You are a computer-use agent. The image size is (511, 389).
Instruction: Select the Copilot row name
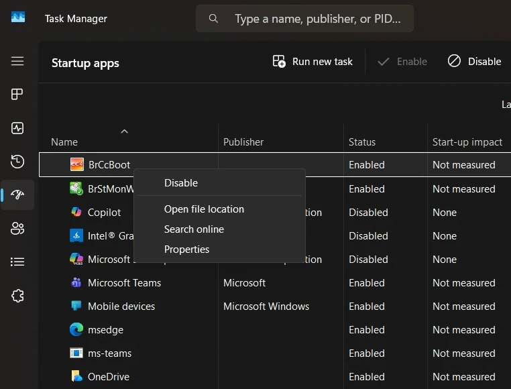105,213
